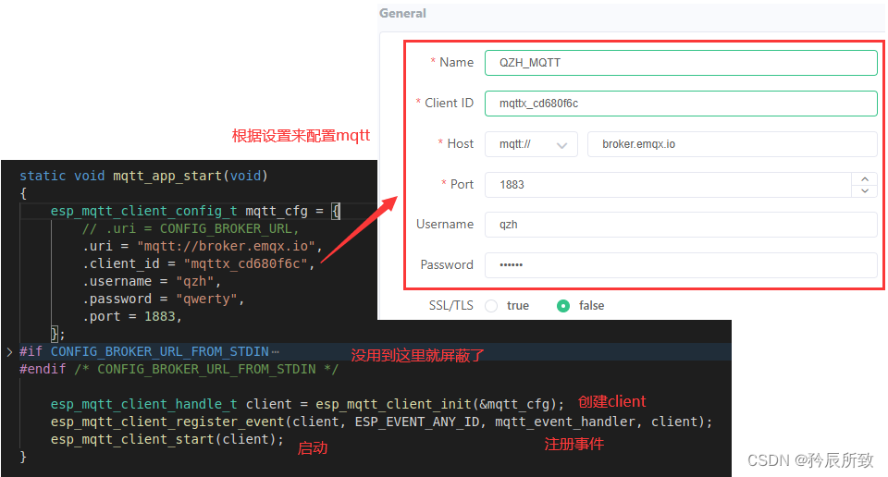Click the esp_mqtt_client_init code line

[x=307, y=404]
